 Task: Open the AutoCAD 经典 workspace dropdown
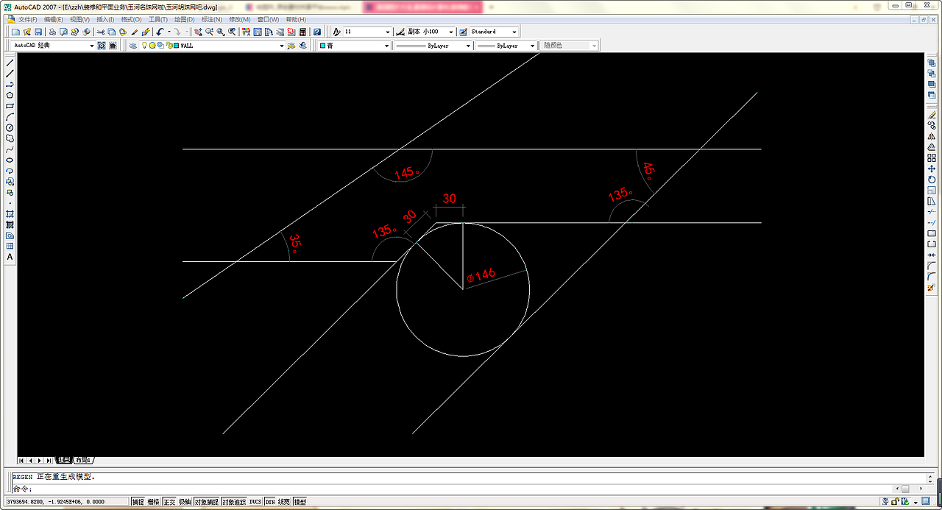pos(91,45)
